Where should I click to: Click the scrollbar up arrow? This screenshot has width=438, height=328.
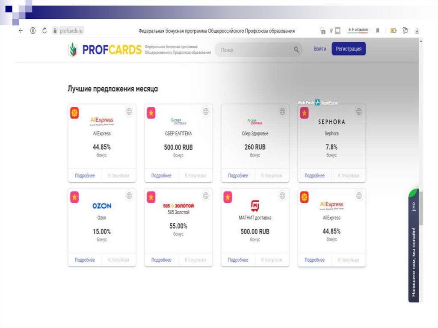coord(421,41)
